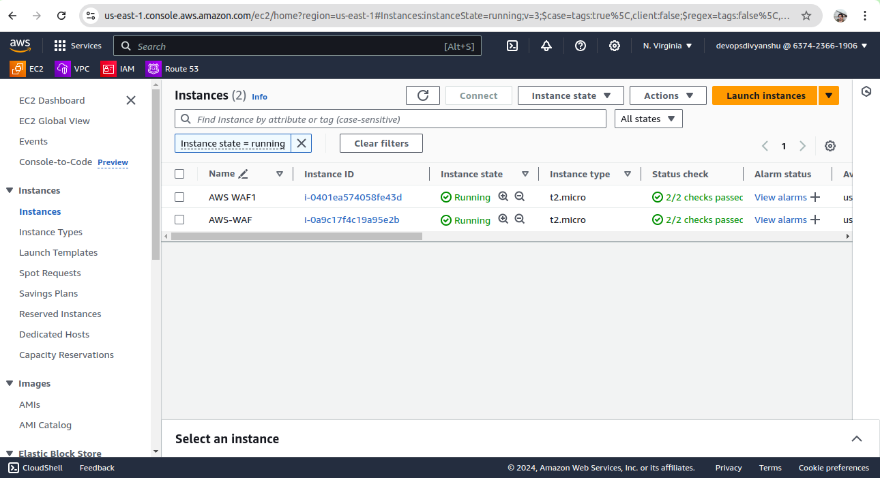Open the help question mark icon
This screenshot has height=478, width=880.
581,46
